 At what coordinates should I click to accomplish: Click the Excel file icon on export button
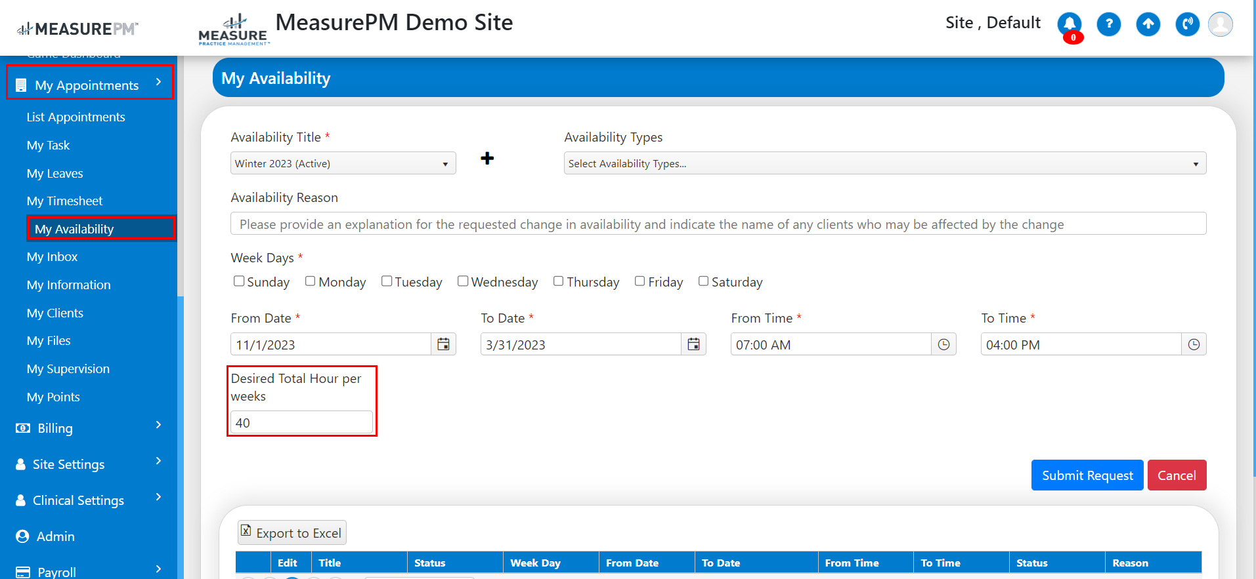coord(246,530)
